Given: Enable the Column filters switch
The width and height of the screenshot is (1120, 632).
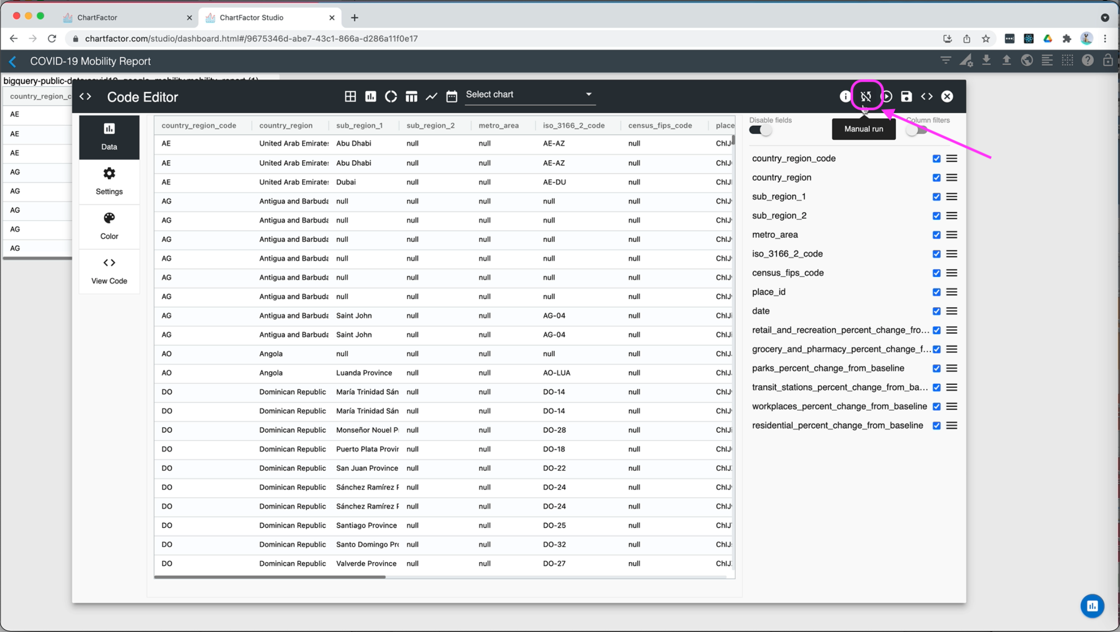Looking at the screenshot, I should click(x=917, y=130).
